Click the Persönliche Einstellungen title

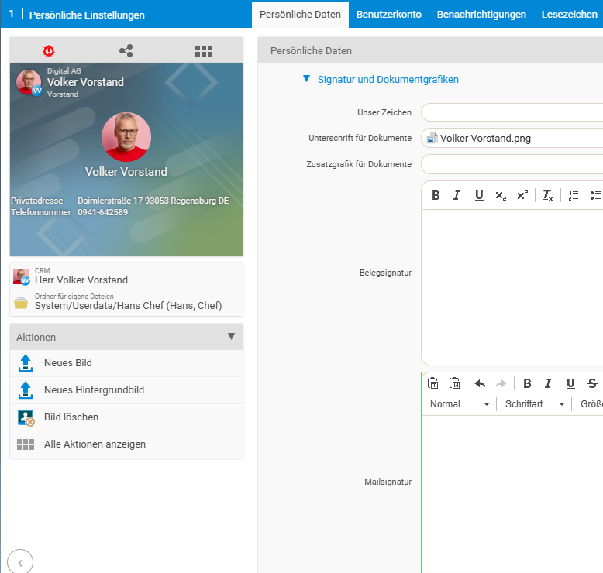87,15
